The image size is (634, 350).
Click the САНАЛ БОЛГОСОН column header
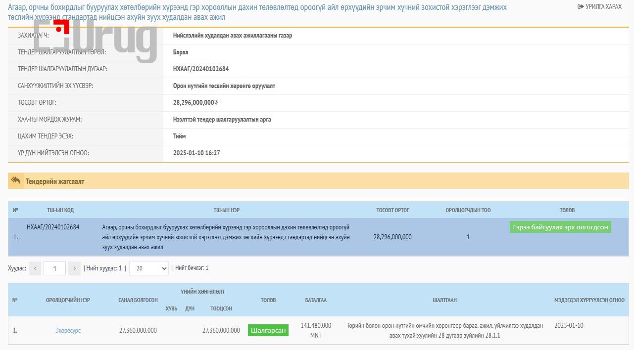tap(138, 300)
